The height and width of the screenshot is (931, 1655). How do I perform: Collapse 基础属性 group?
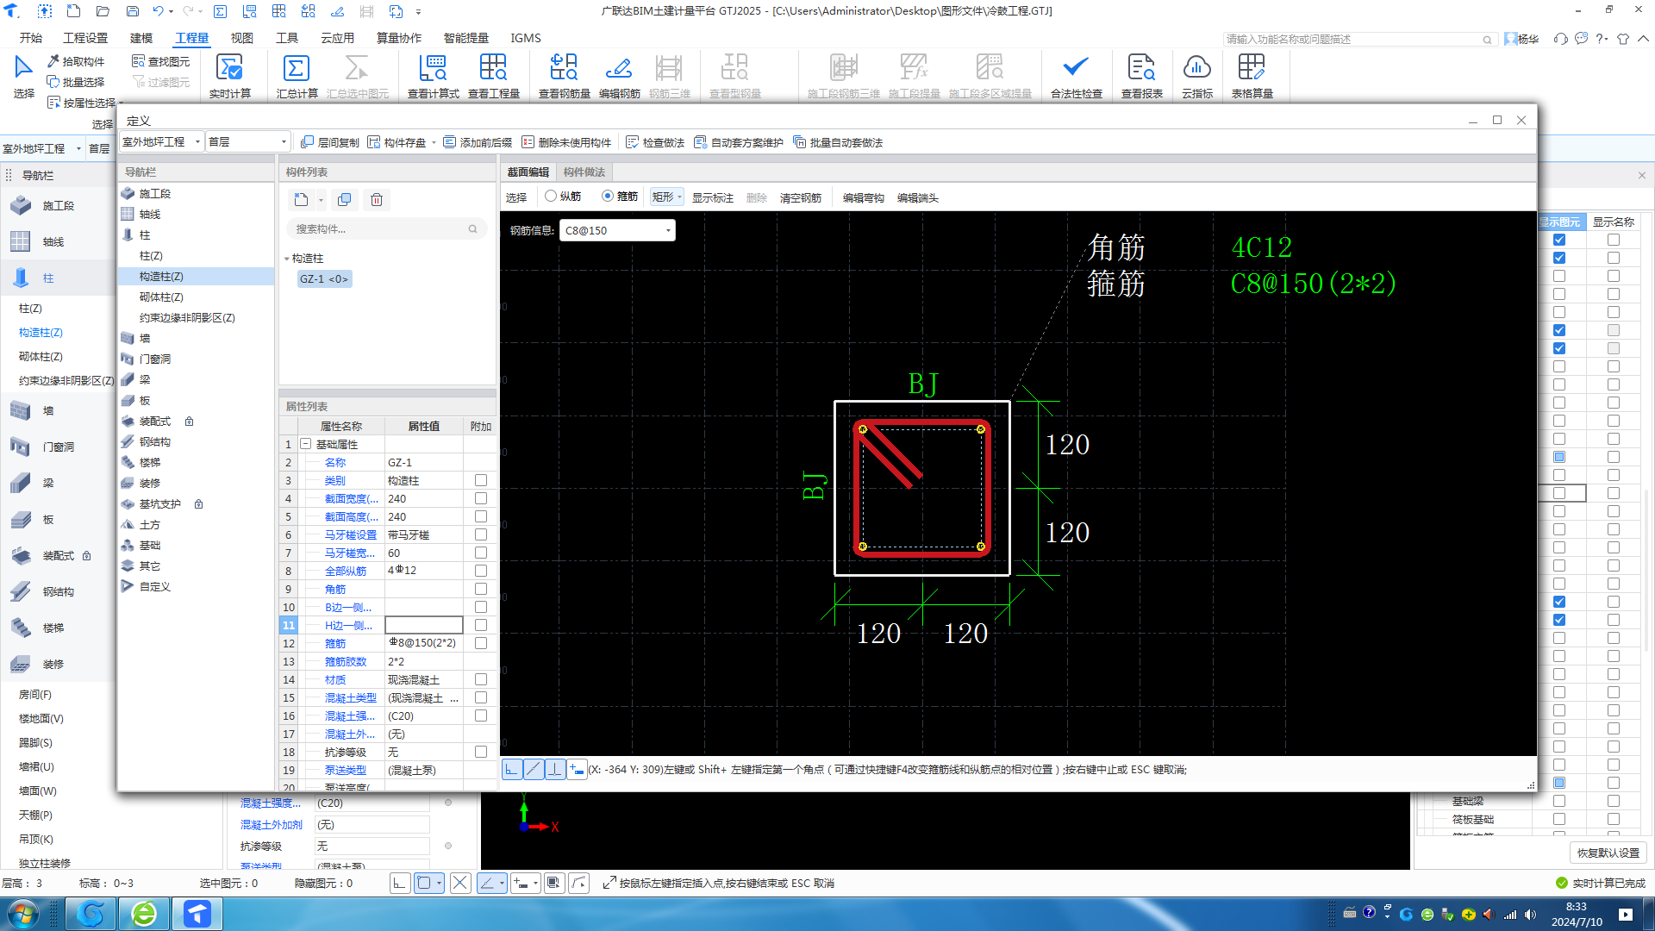pos(305,444)
